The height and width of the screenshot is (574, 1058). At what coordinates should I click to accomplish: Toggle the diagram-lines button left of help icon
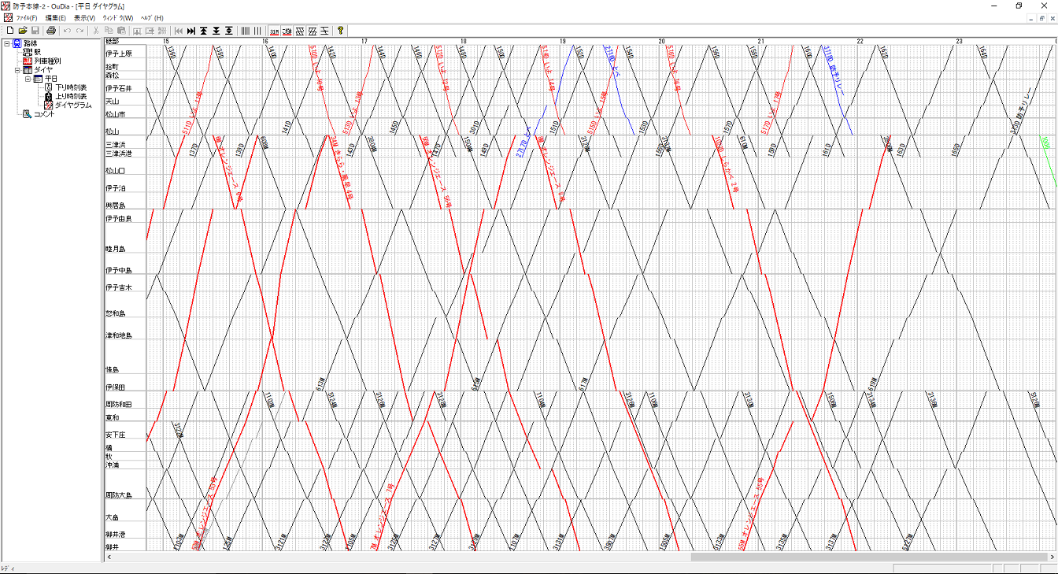click(x=324, y=31)
